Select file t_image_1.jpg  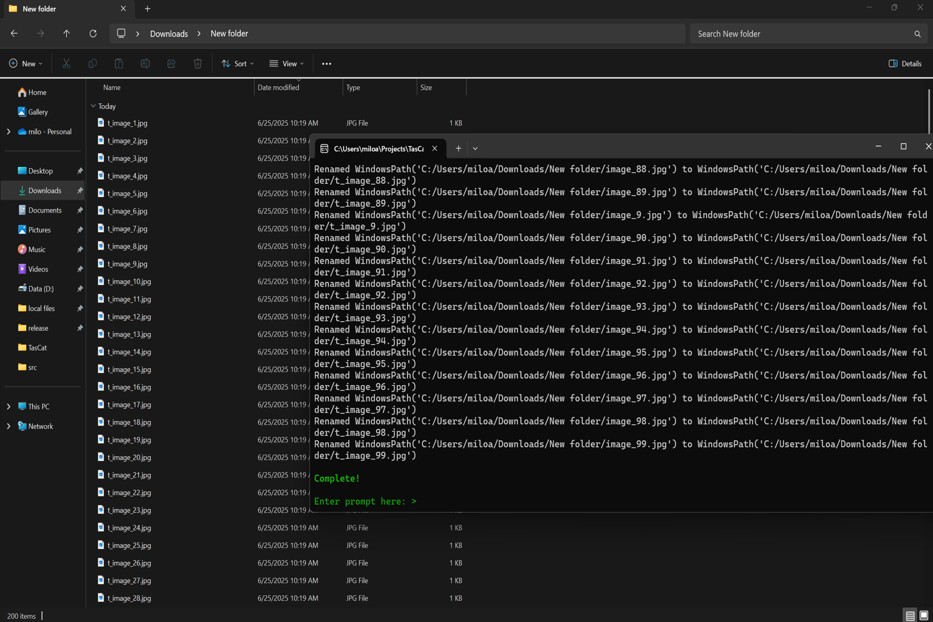tap(127, 123)
